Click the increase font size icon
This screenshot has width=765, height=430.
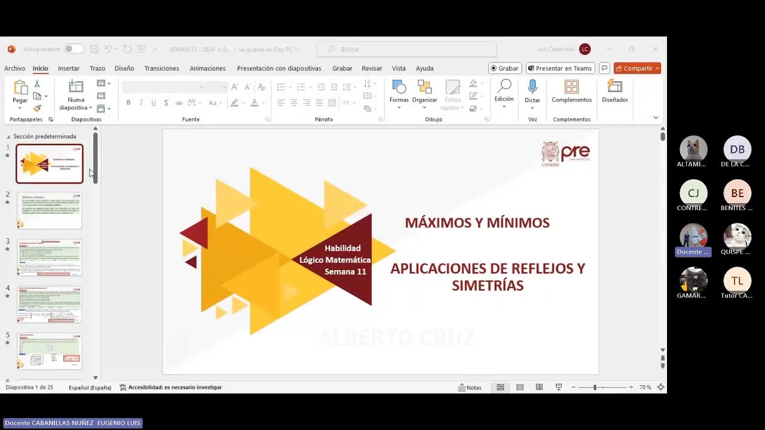(x=235, y=87)
